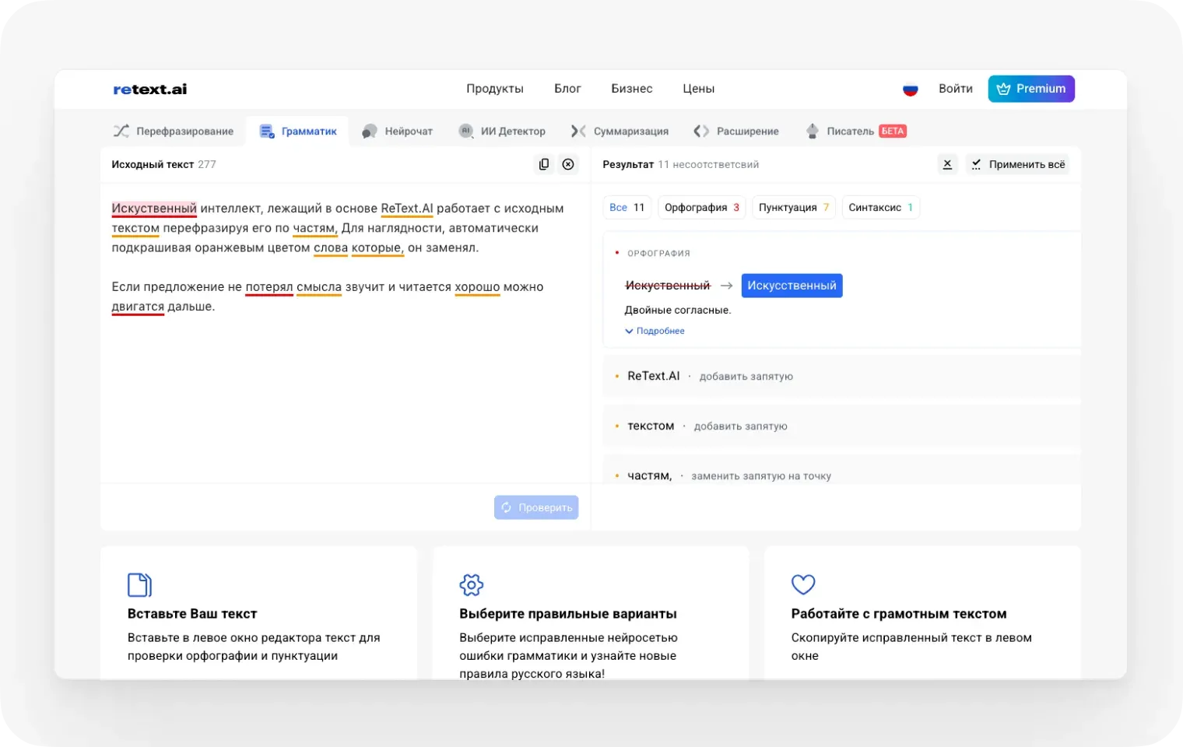This screenshot has width=1183, height=747.
Task: Filter results by Синтаксис
Action: pos(881,208)
